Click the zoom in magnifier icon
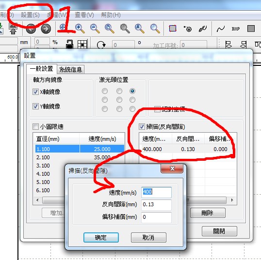This screenshot has height=260, width=261. tap(80, 29)
